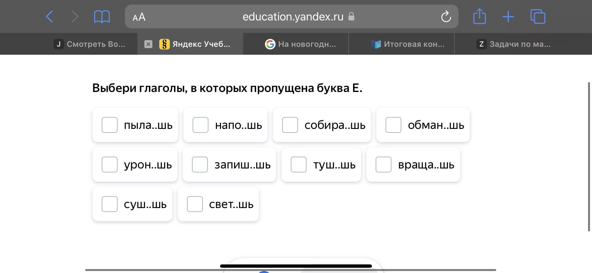Go back with Safari back arrow
Image resolution: width=592 pixels, height=273 pixels.
(50, 16)
